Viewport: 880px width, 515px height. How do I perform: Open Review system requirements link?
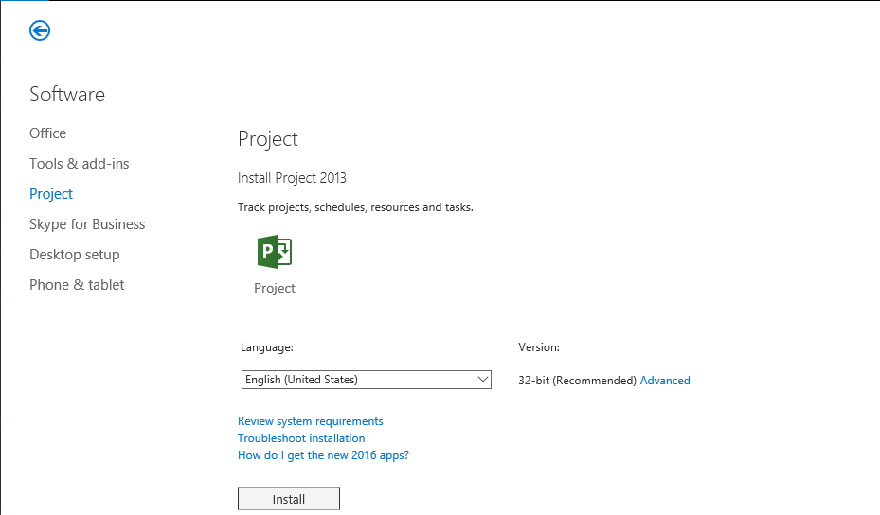[311, 421]
